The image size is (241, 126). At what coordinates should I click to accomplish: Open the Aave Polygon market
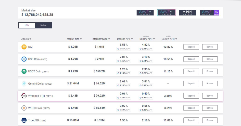209,13
